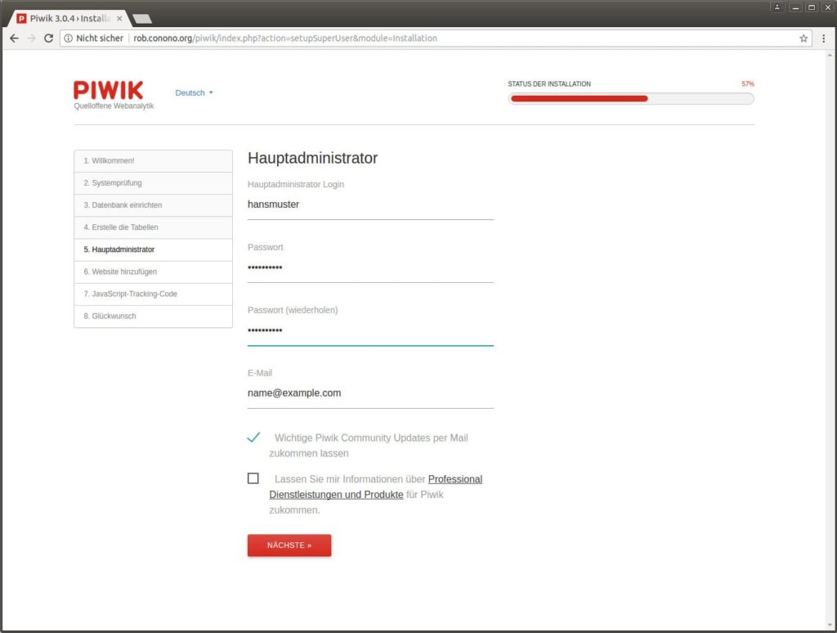Select step 7. JavaScript-Tracking-Code

coord(153,294)
